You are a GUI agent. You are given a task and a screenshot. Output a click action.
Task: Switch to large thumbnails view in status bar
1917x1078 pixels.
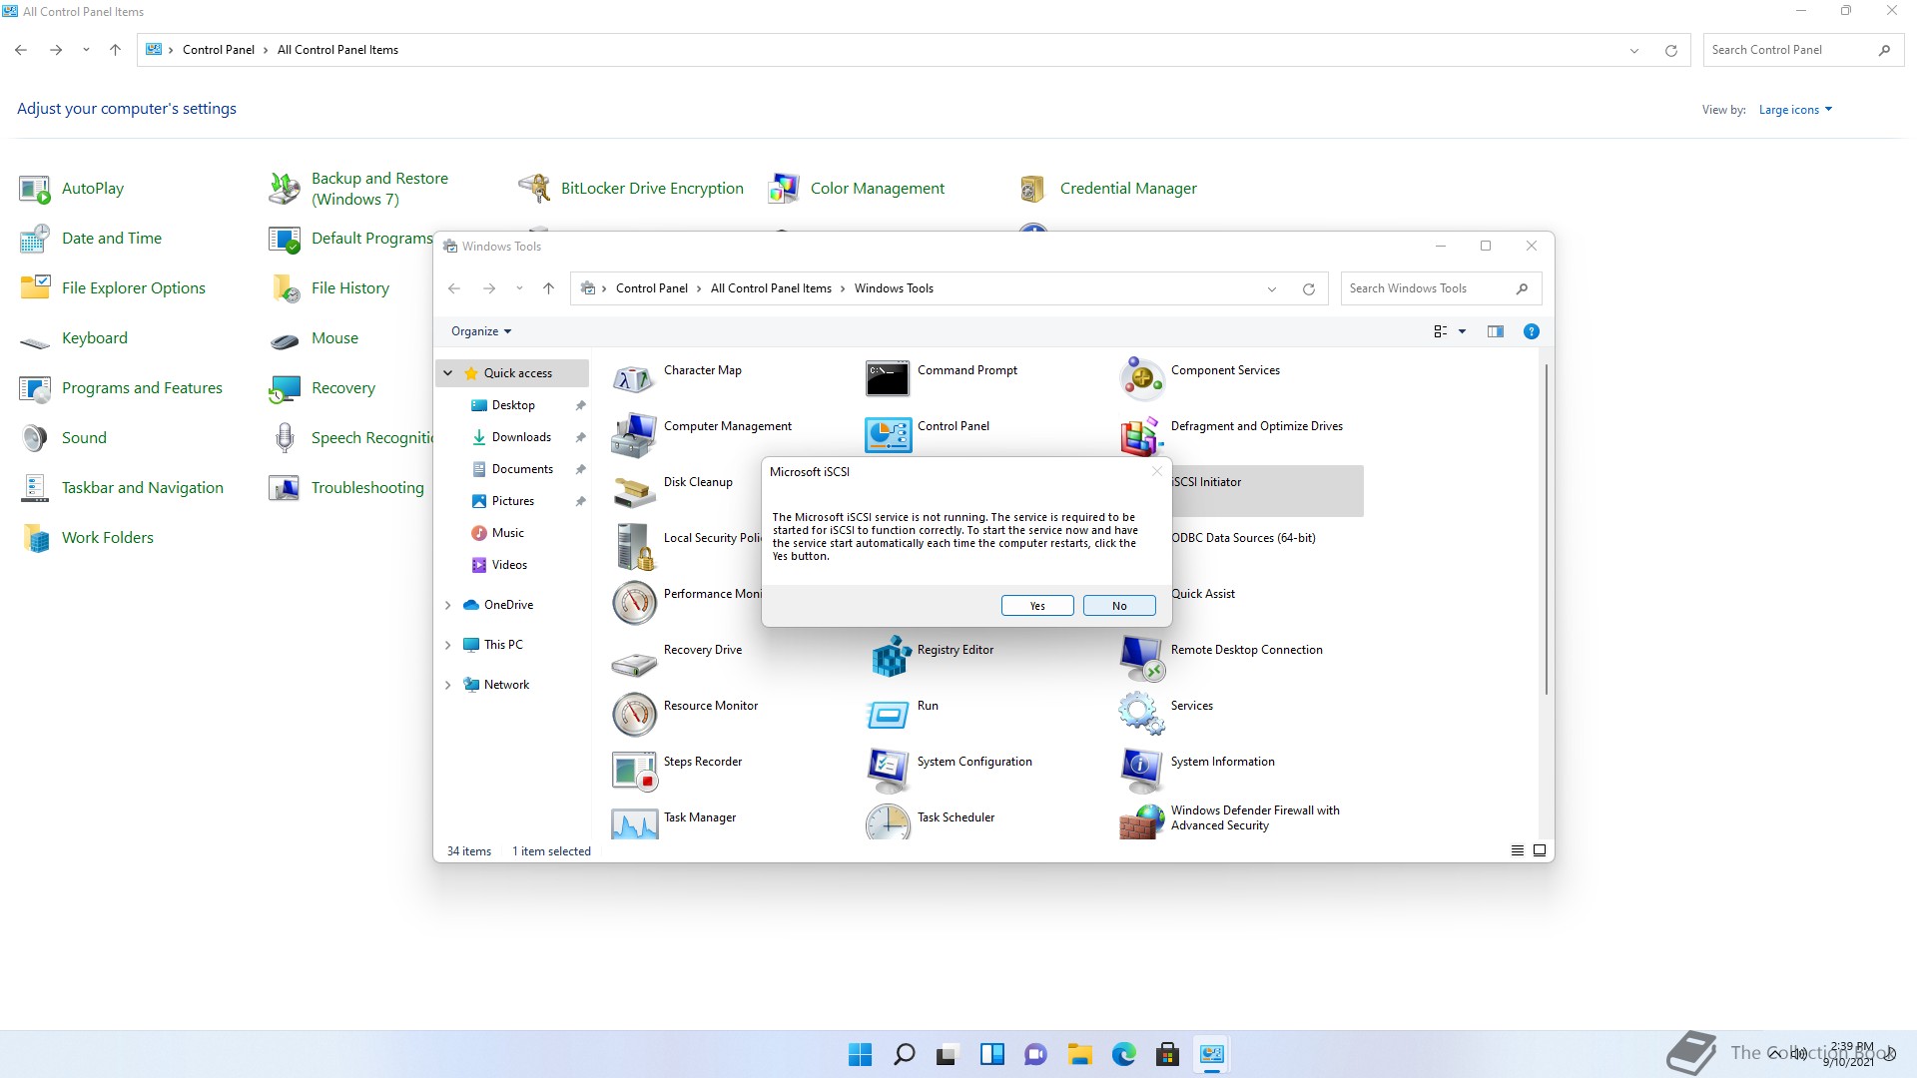(1540, 850)
